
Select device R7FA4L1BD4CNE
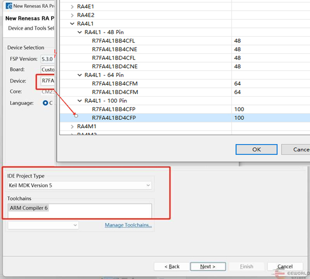115,67
